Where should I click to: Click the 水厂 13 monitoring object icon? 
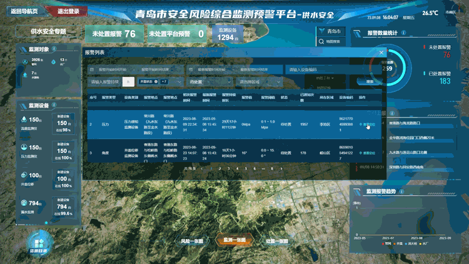54,62
